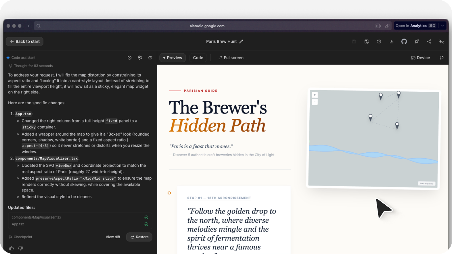Give a thumbs up to the response
The width and height of the screenshot is (452, 254).
point(11,248)
